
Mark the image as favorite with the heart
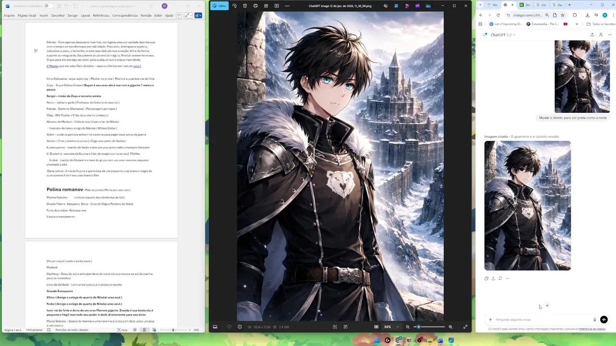pos(229,327)
